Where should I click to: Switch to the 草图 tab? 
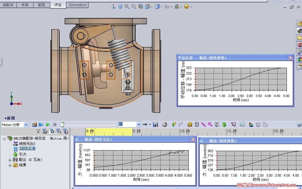pyautogui.click(x=42, y=5)
